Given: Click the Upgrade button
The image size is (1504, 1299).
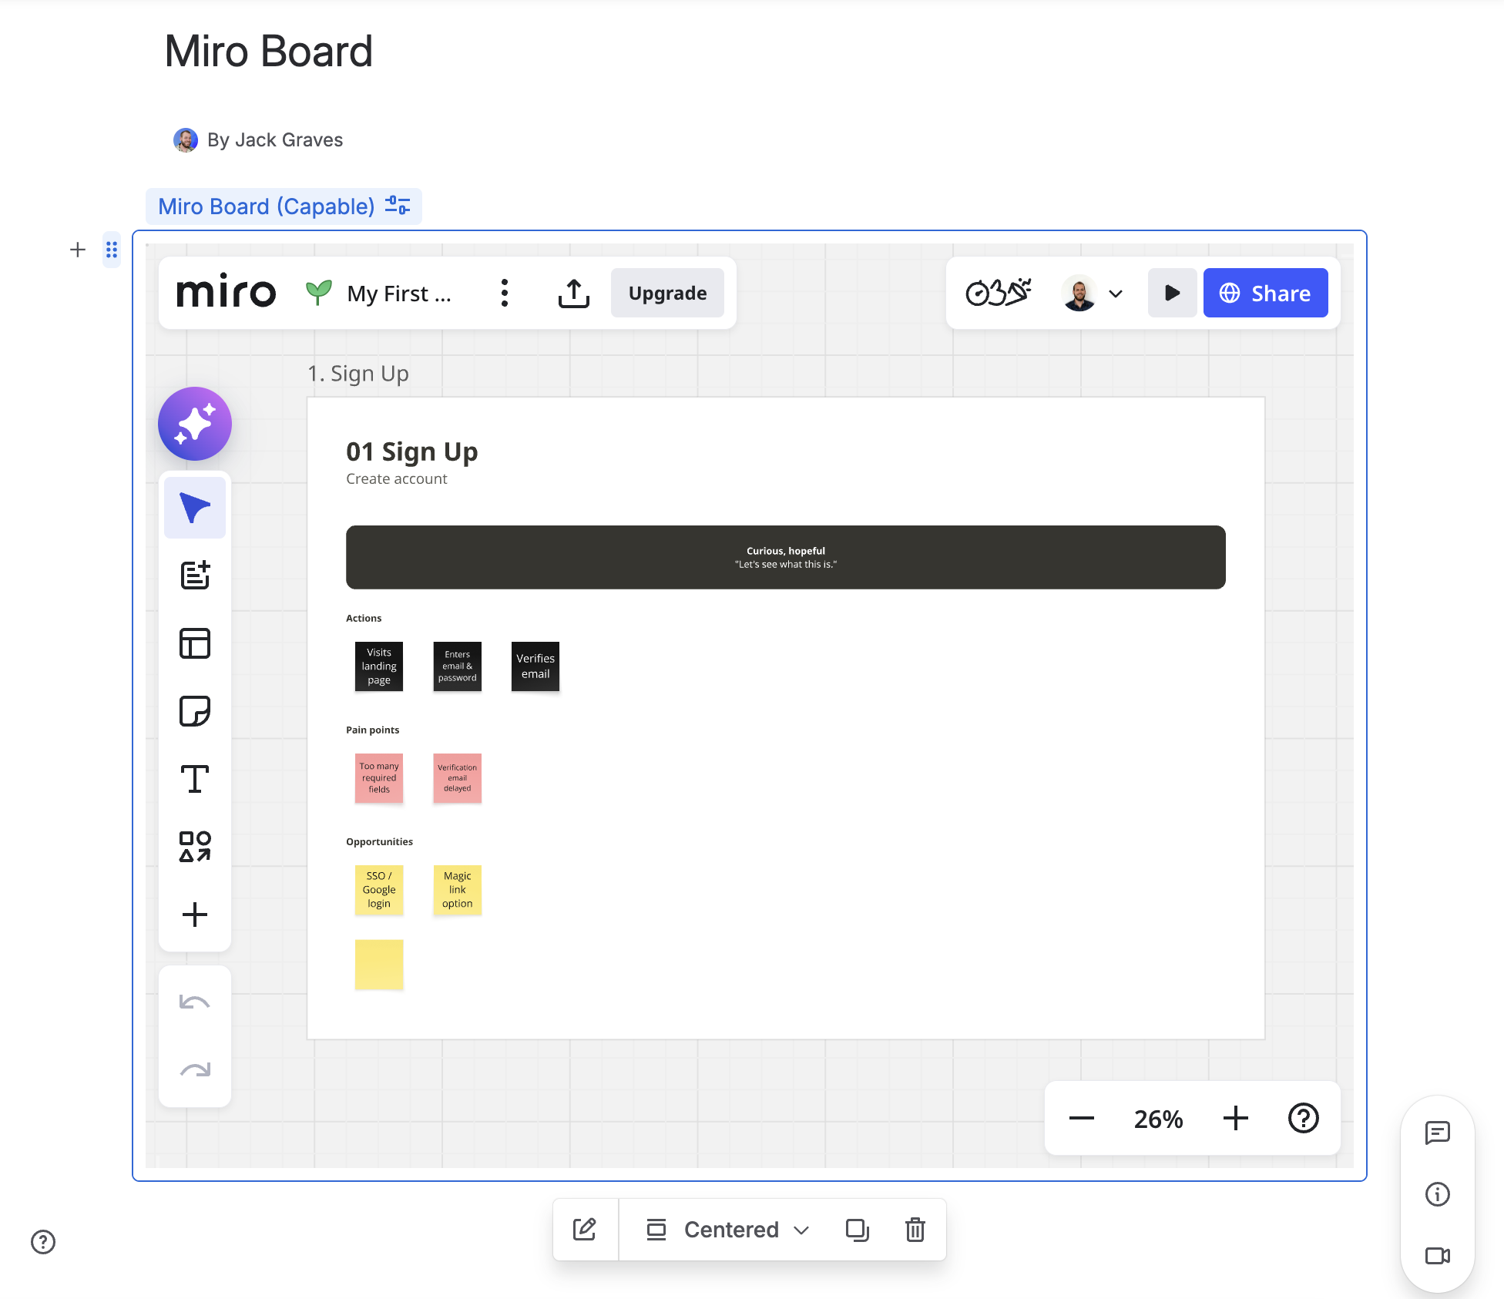Looking at the screenshot, I should pyautogui.click(x=667, y=293).
